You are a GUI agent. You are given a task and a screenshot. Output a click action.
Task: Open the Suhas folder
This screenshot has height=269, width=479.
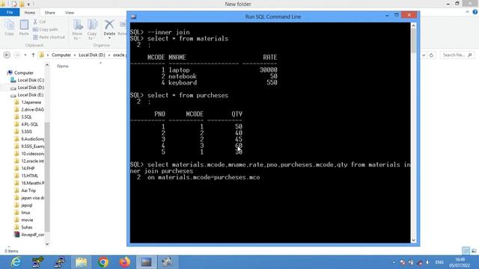(27, 227)
